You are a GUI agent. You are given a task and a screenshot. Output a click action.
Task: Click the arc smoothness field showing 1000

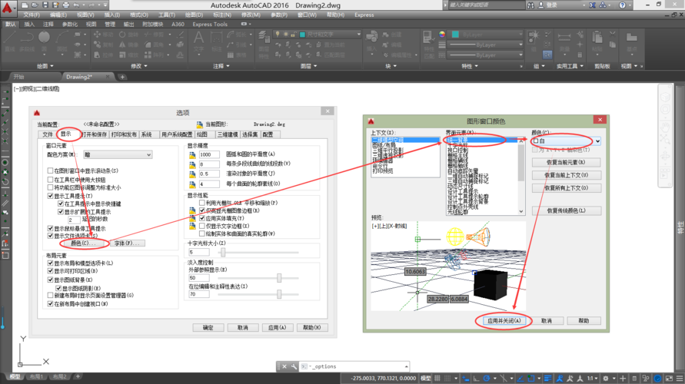point(209,154)
